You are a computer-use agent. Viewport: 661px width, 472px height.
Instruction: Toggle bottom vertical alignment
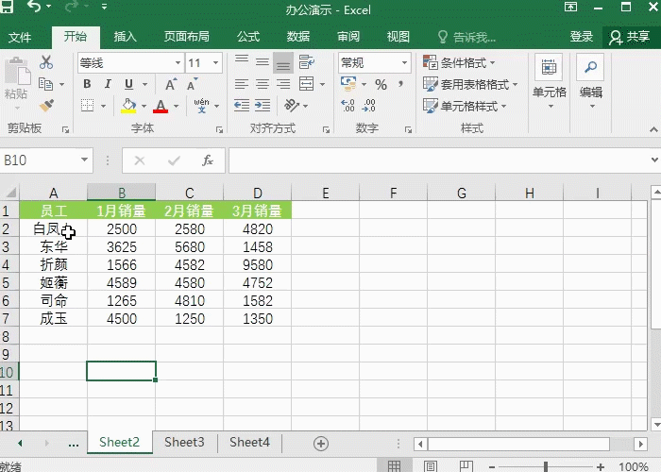click(283, 63)
